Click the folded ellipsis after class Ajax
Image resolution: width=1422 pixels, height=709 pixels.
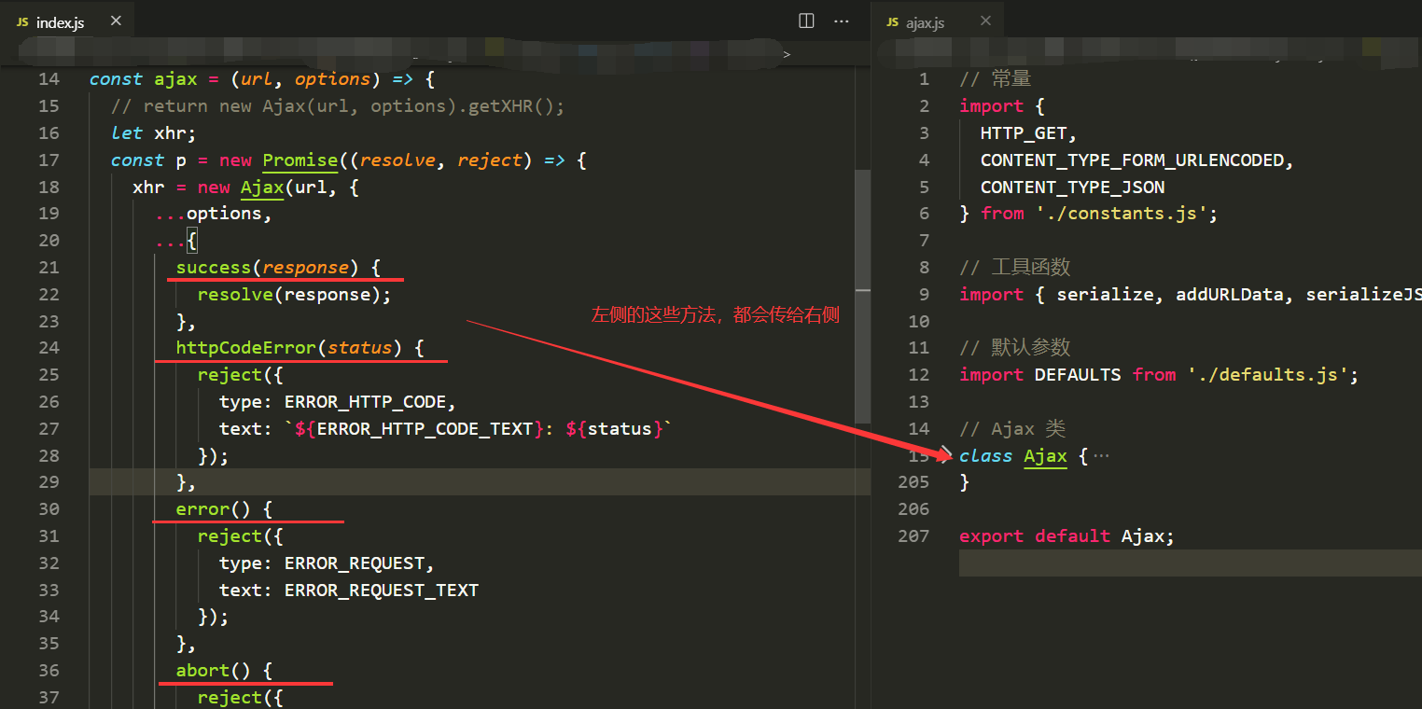tap(1101, 456)
